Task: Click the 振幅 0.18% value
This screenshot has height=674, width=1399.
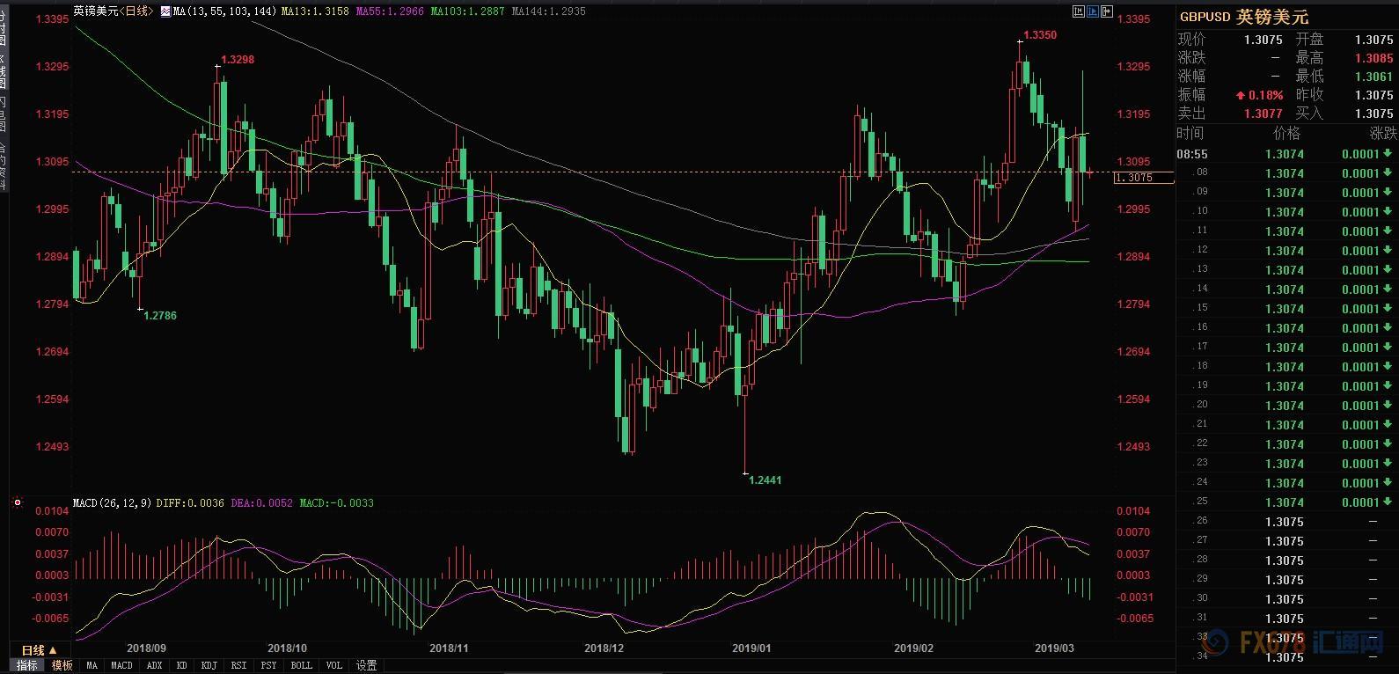Action: click(x=1260, y=95)
